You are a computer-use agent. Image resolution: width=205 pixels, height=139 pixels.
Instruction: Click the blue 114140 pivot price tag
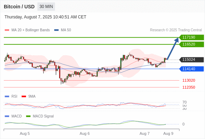pos(191,69)
